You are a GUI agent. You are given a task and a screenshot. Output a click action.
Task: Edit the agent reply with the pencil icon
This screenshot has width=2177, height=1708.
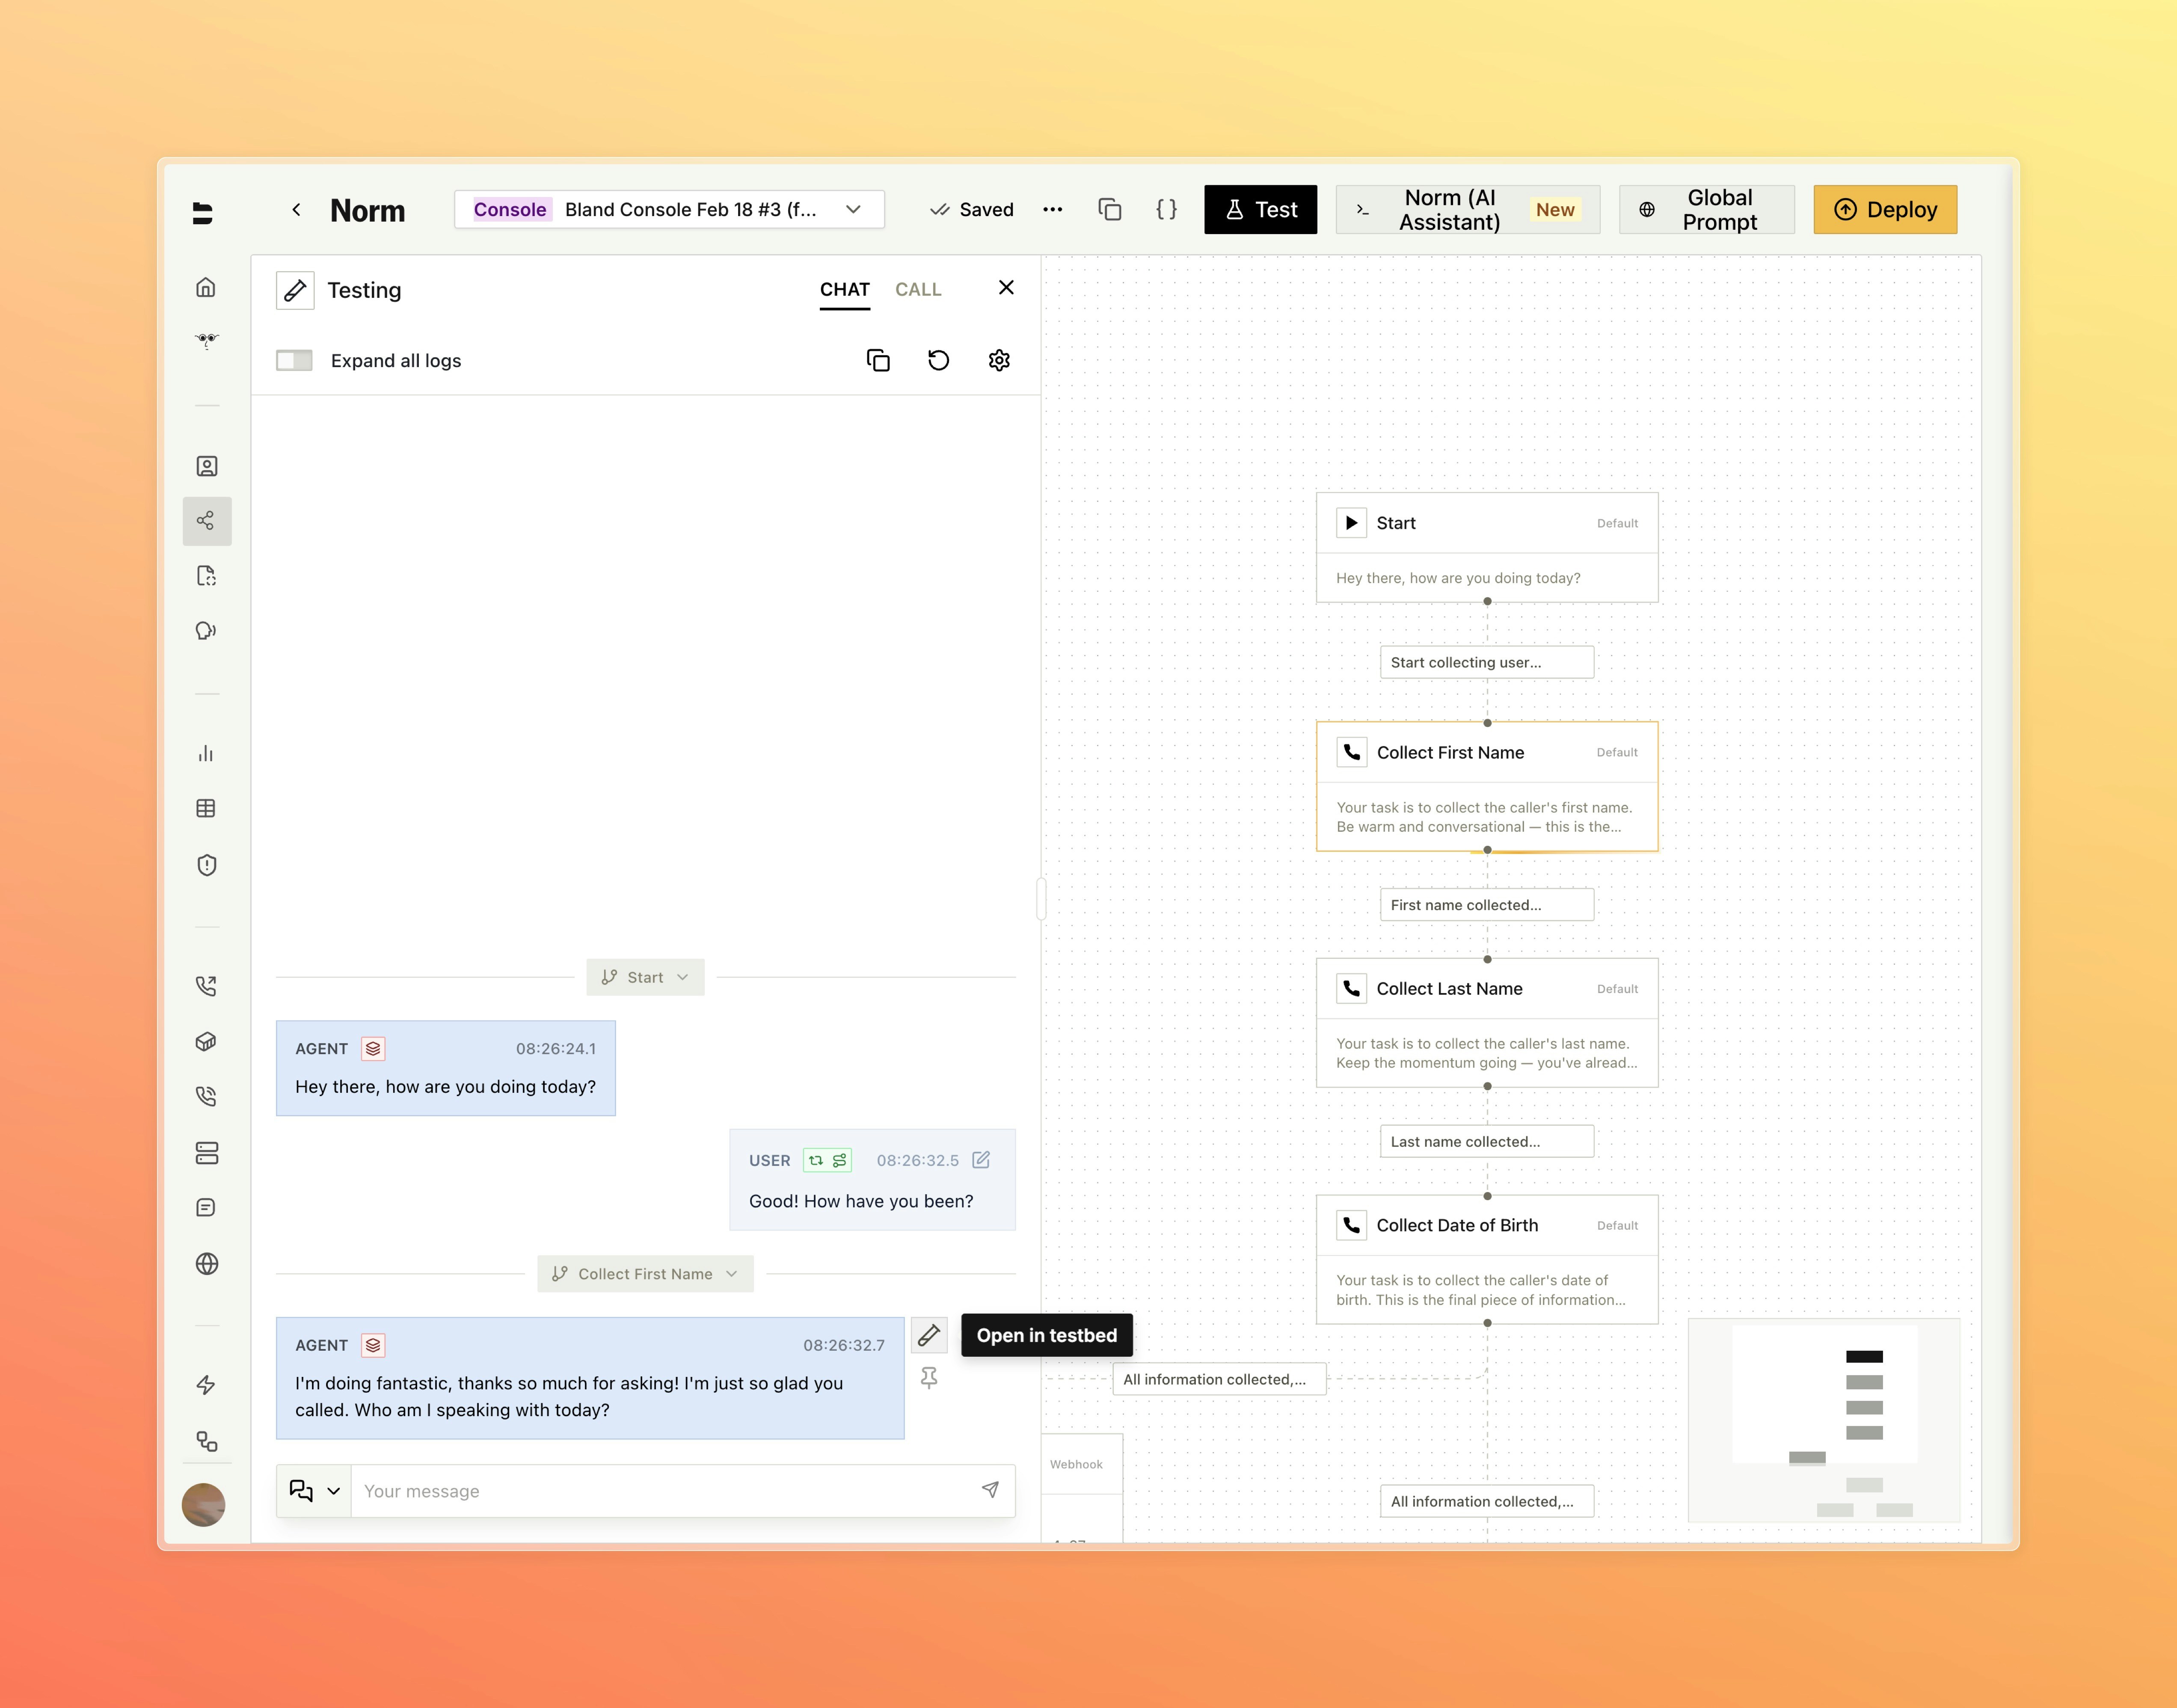[x=928, y=1335]
